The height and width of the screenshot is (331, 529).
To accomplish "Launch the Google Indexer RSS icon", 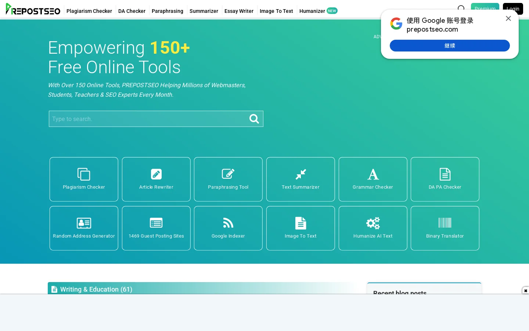I will [228, 223].
